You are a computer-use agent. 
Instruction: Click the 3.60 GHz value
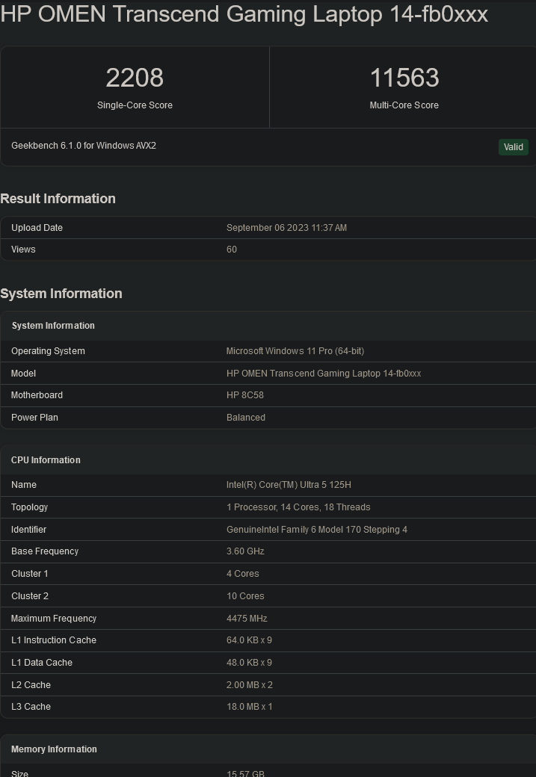tap(245, 551)
